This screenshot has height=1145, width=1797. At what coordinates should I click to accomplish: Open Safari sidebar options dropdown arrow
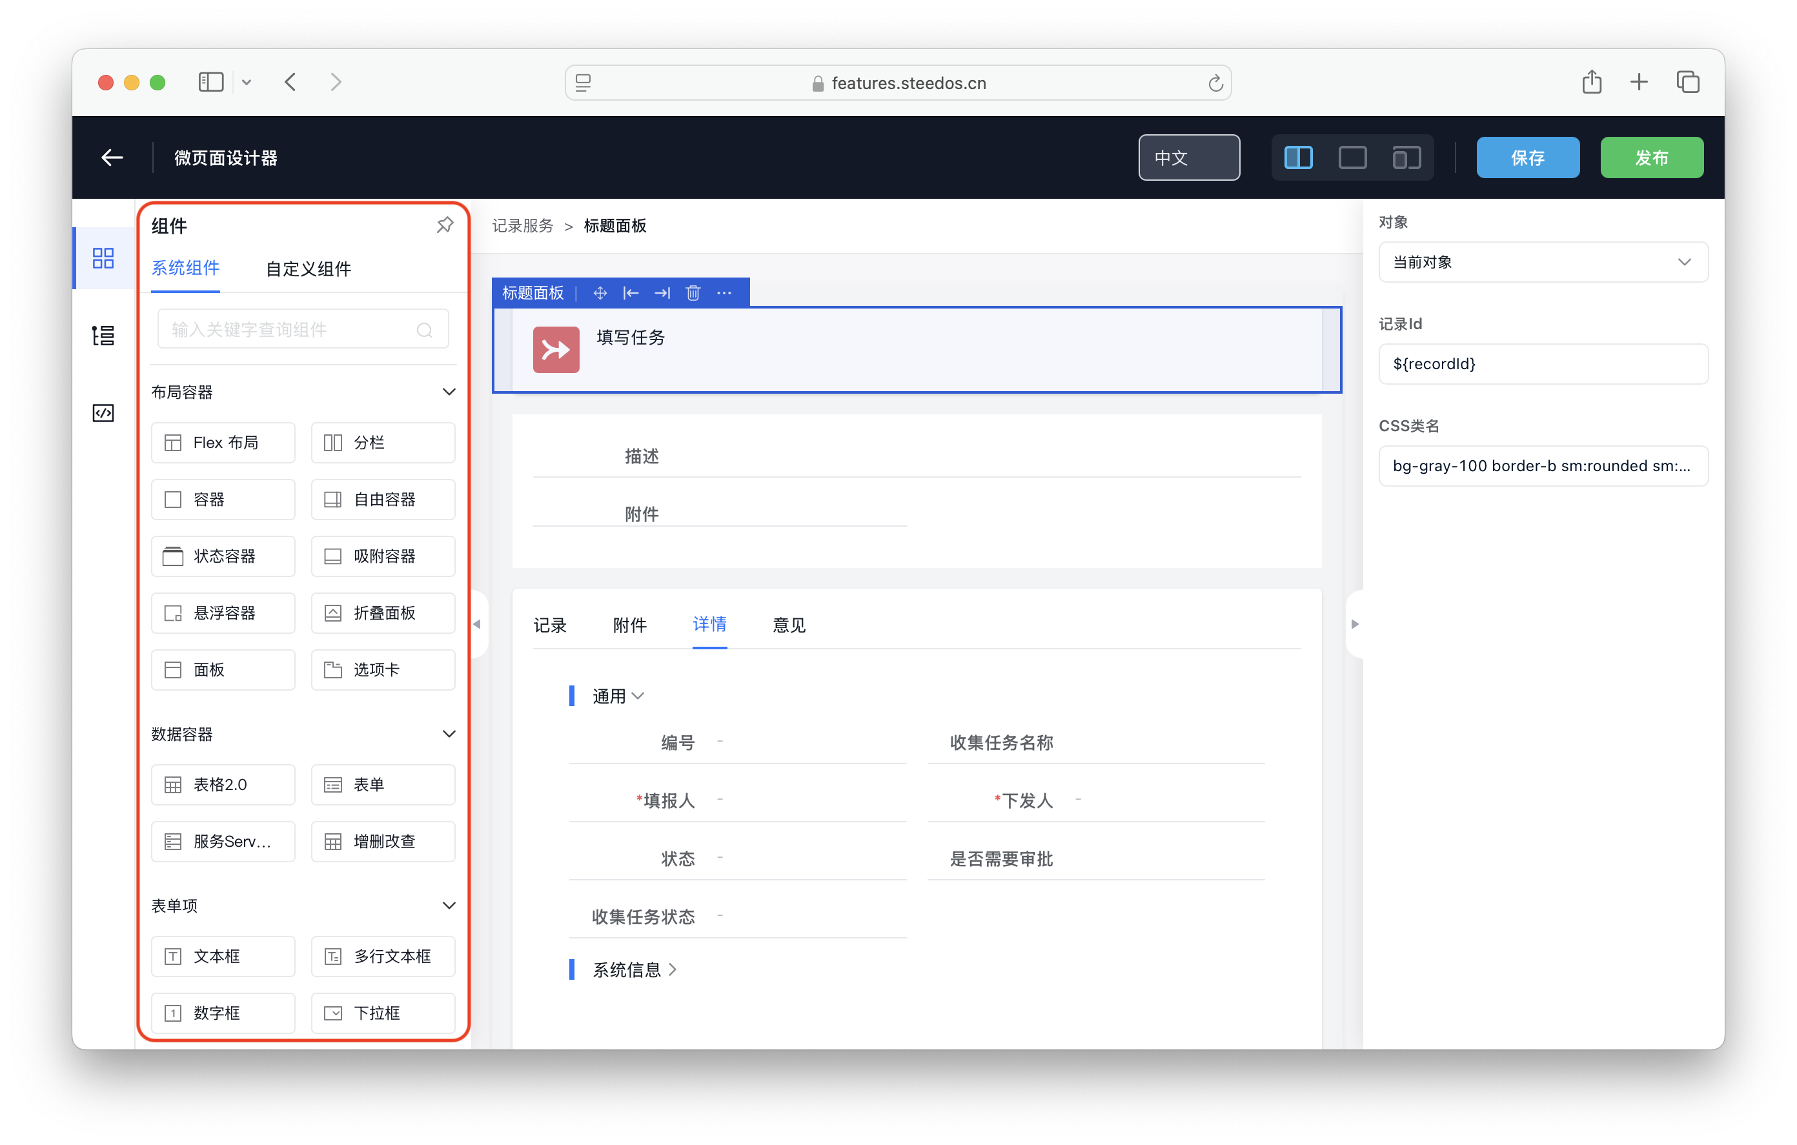pos(247,82)
